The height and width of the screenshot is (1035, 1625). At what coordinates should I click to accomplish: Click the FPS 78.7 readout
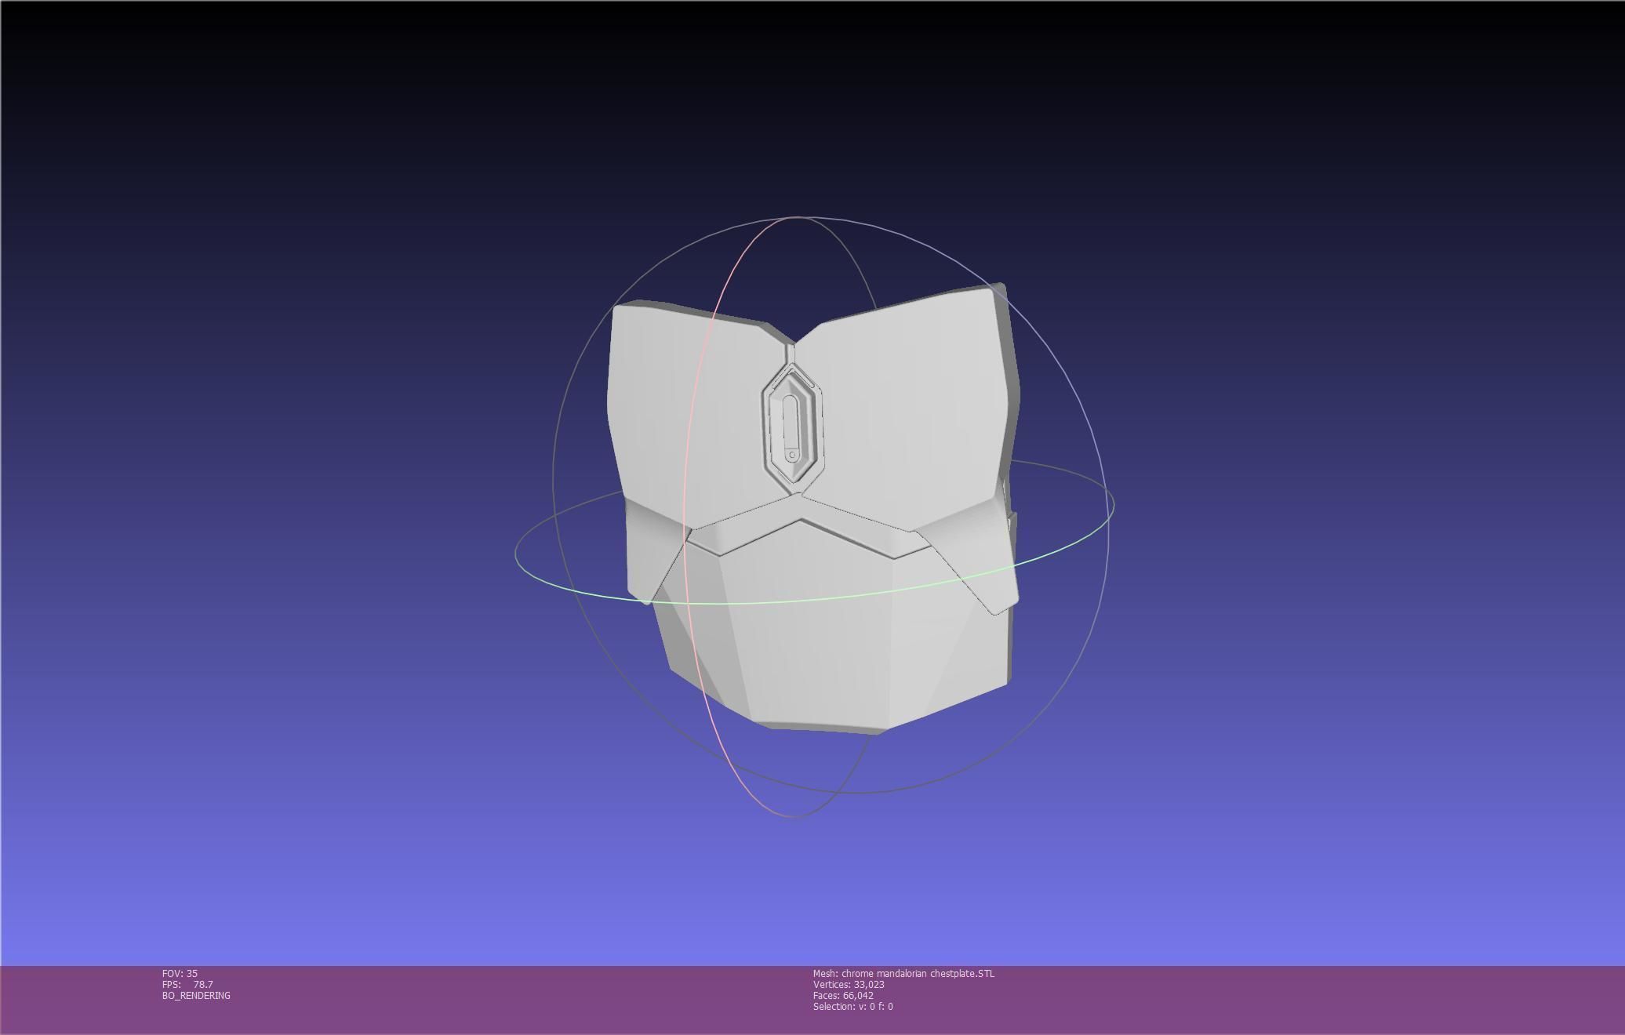tap(187, 984)
